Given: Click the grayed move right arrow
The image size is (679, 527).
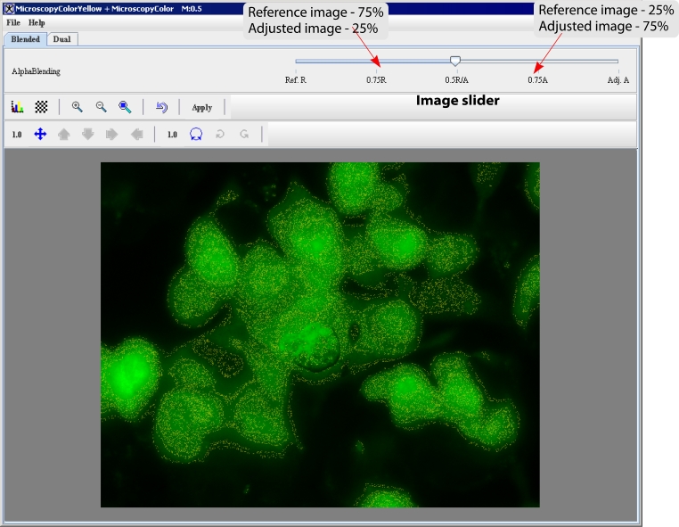Looking at the screenshot, I should pos(111,135).
